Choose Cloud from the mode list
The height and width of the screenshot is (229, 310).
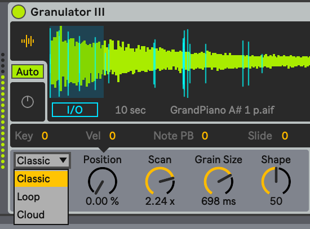[x=41, y=214]
